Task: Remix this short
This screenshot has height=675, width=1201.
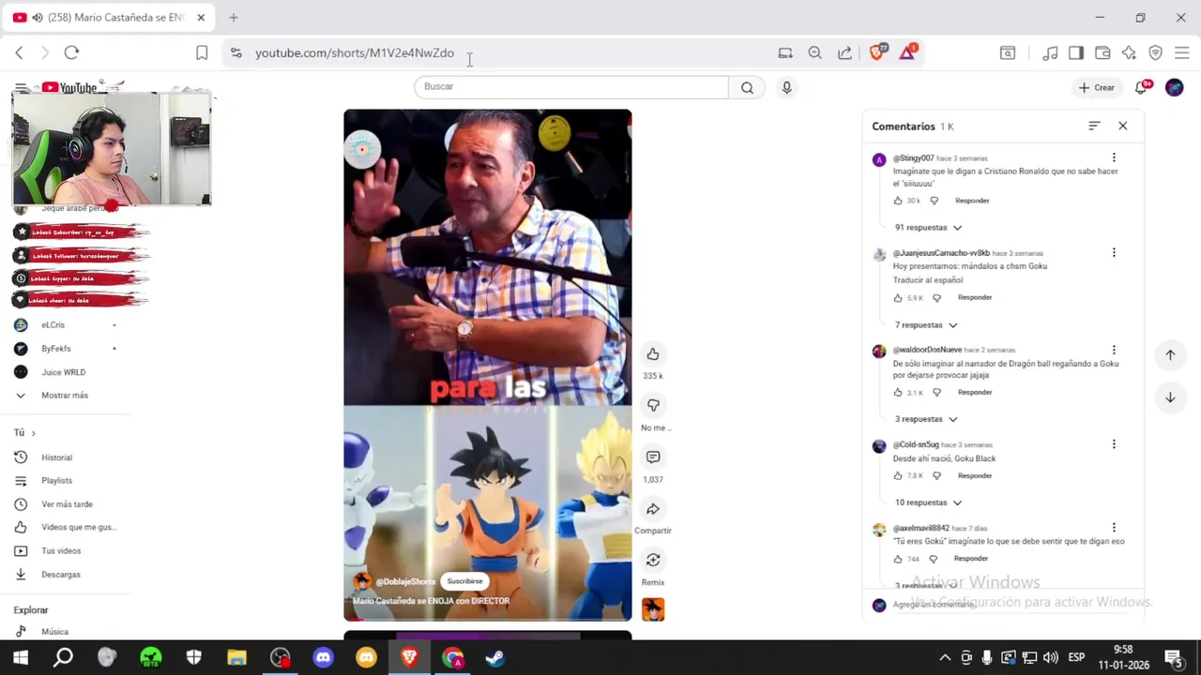Action: pyautogui.click(x=653, y=560)
